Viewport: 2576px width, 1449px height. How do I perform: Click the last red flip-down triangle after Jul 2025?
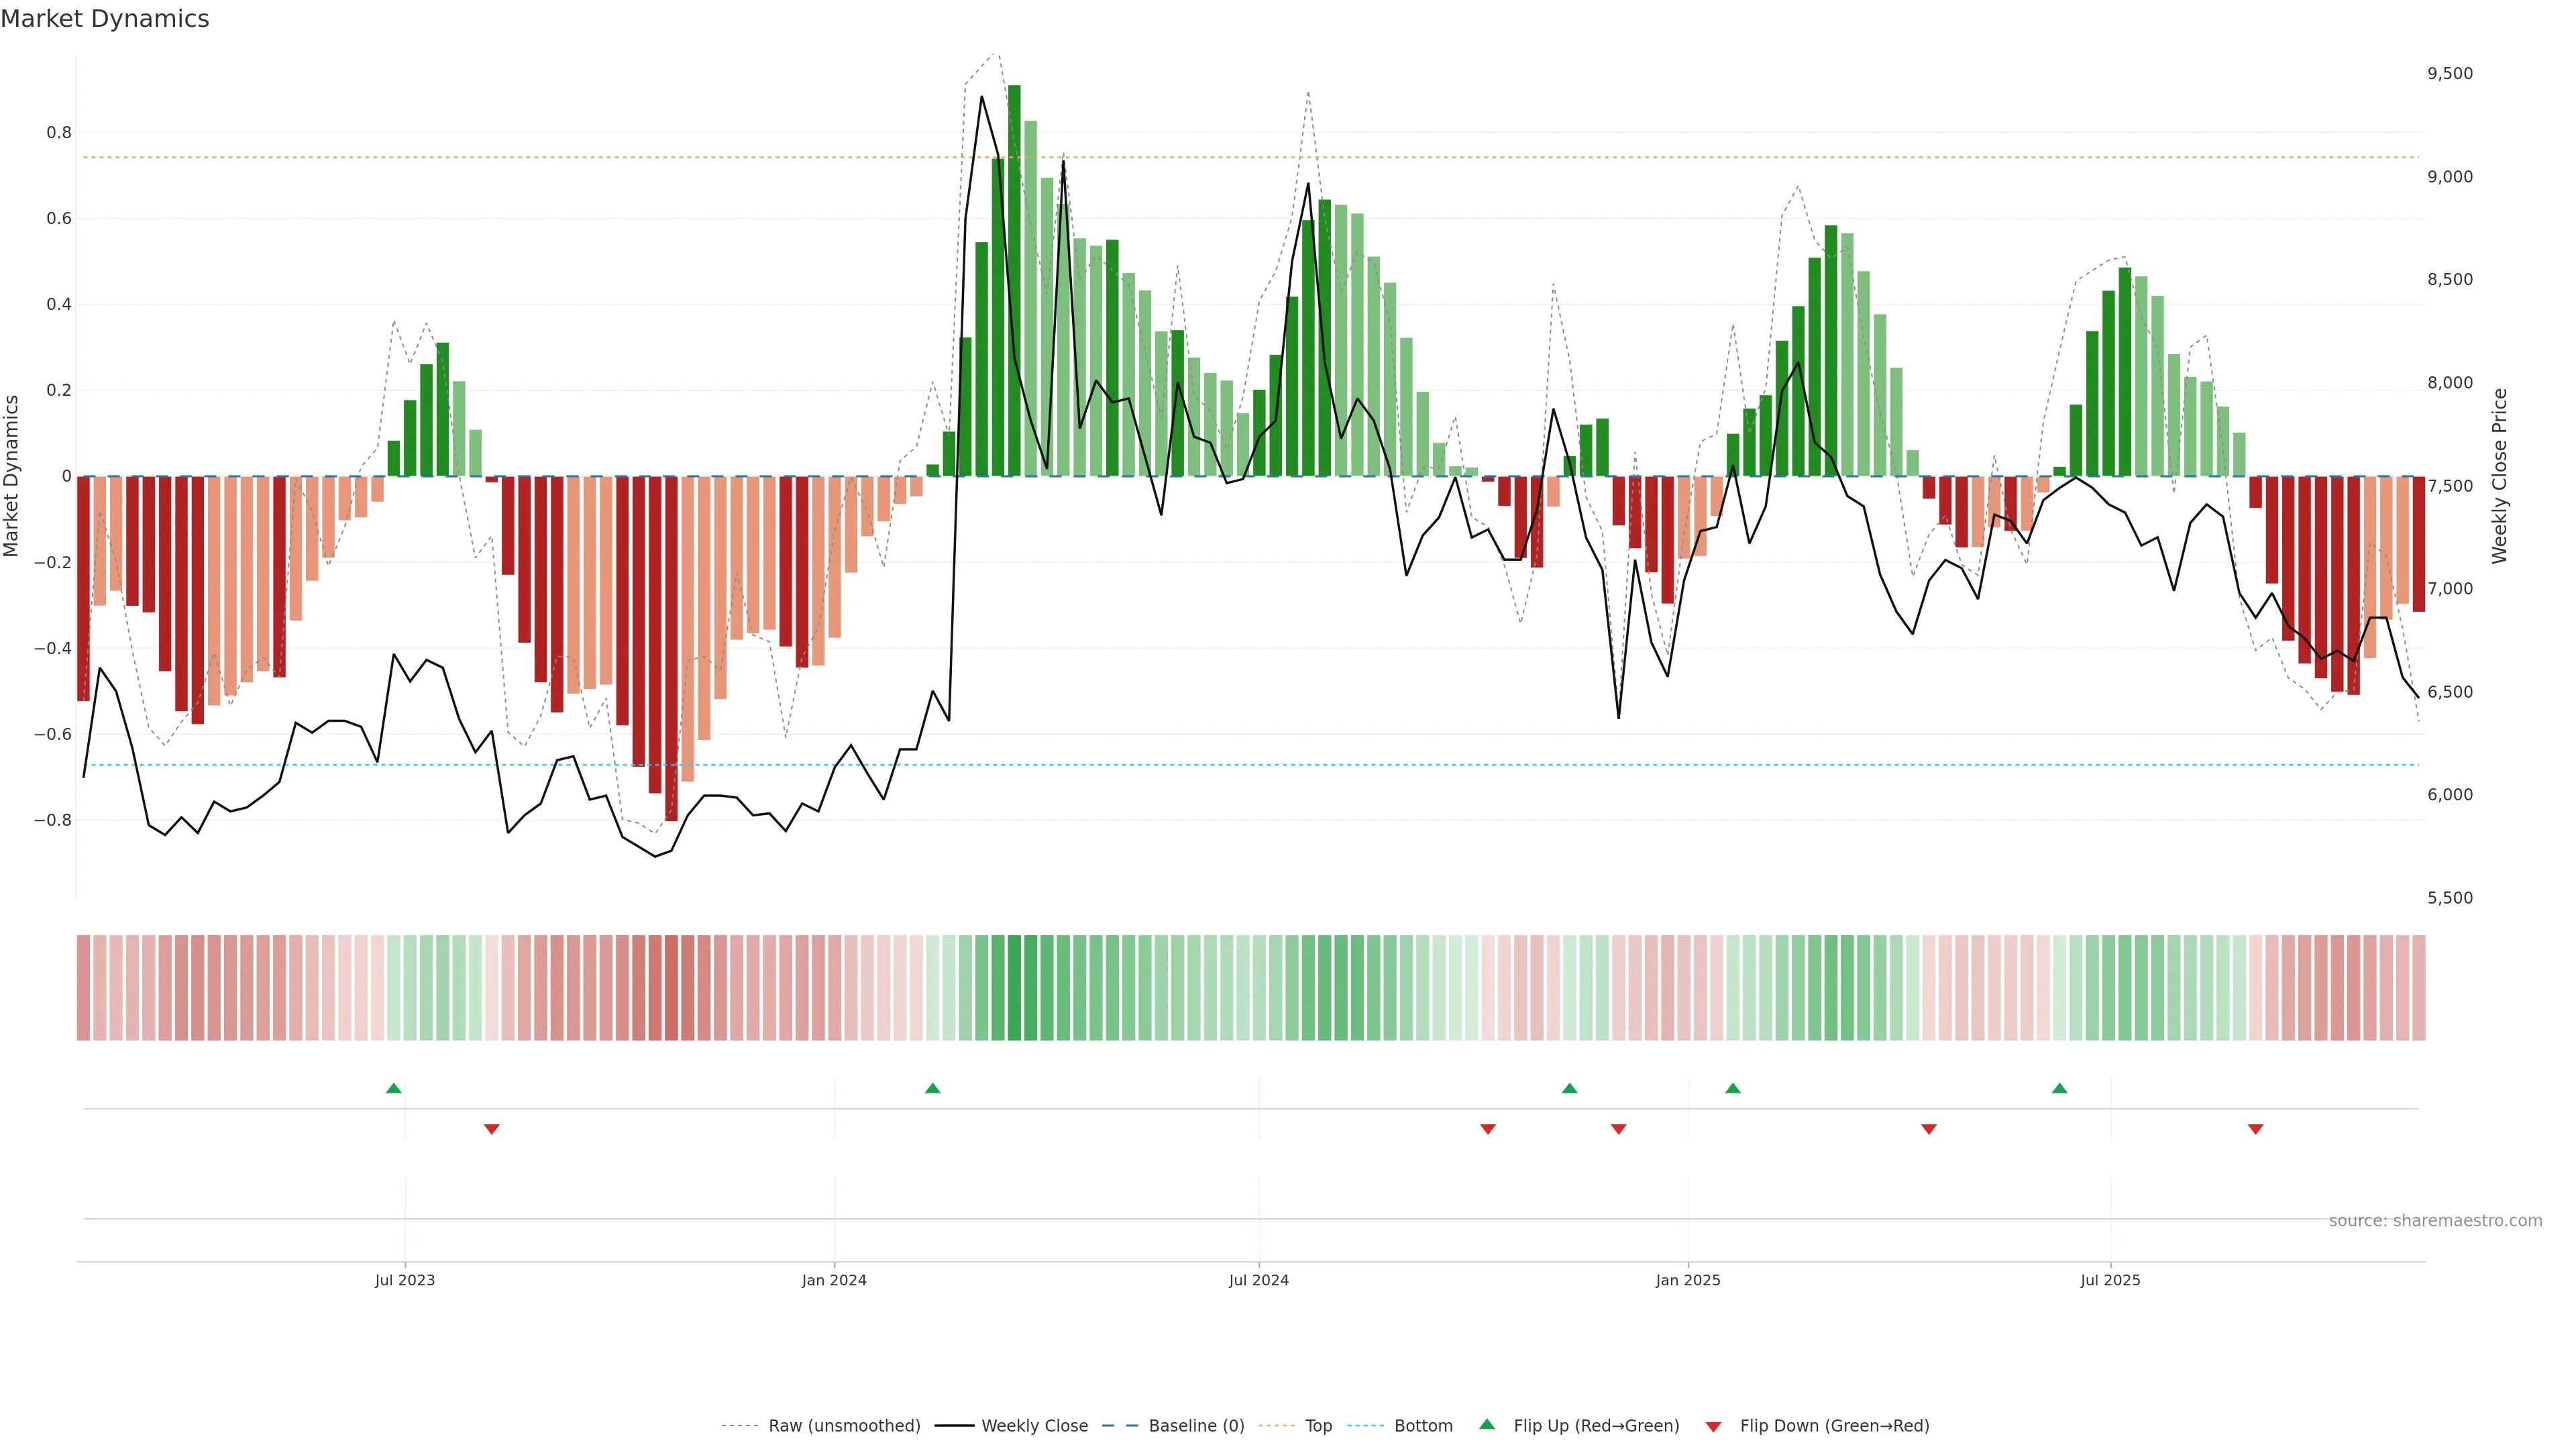coord(2256,1129)
